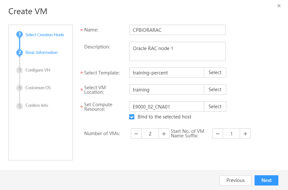
Task: Go back with the Previous button
Action: (x=235, y=180)
